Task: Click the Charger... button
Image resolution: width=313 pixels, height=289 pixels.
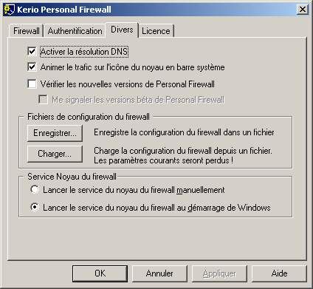Action: click(55, 154)
